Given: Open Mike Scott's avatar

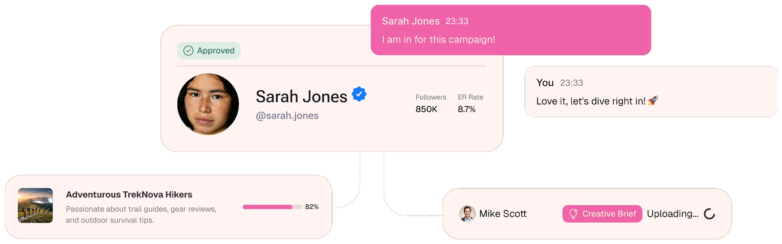Looking at the screenshot, I should click(467, 214).
